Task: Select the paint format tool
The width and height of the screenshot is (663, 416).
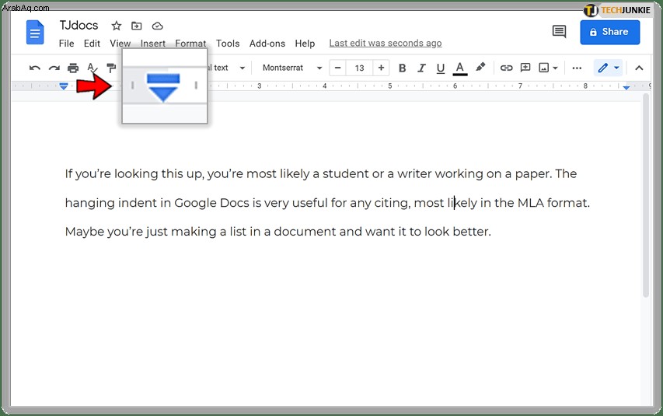Action: 111,68
